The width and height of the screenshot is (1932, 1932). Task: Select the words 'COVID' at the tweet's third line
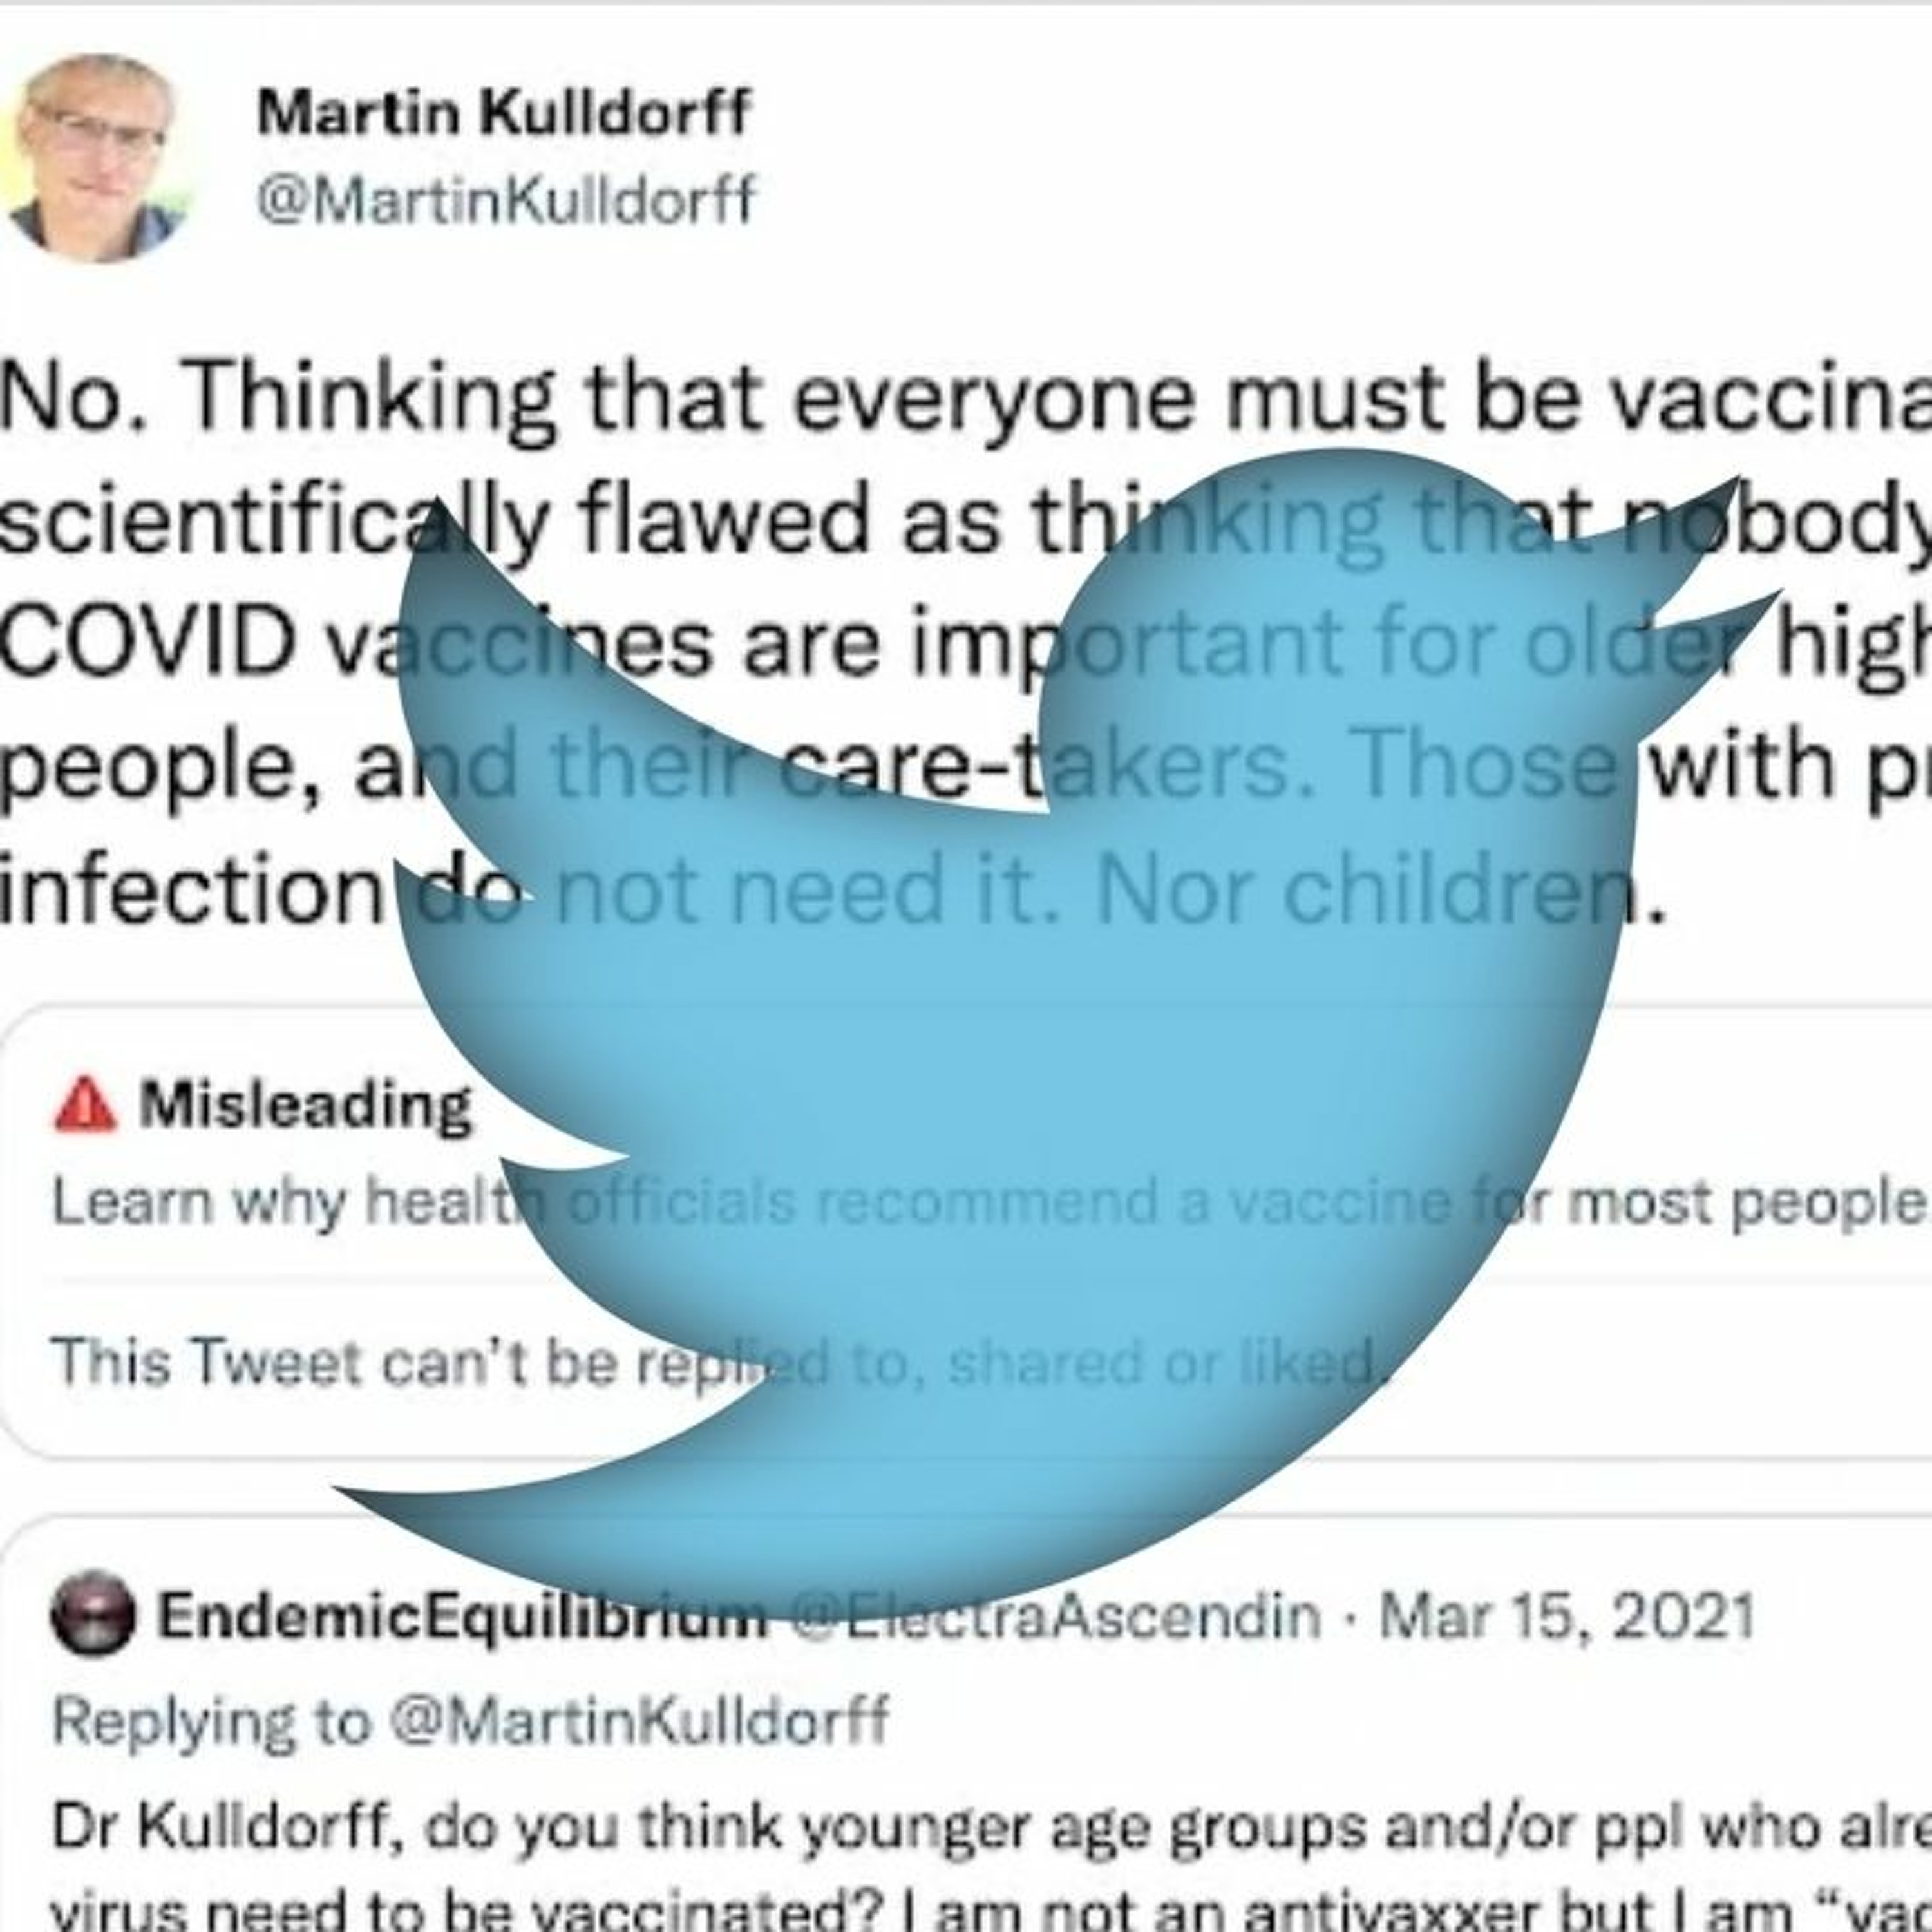click(148, 641)
